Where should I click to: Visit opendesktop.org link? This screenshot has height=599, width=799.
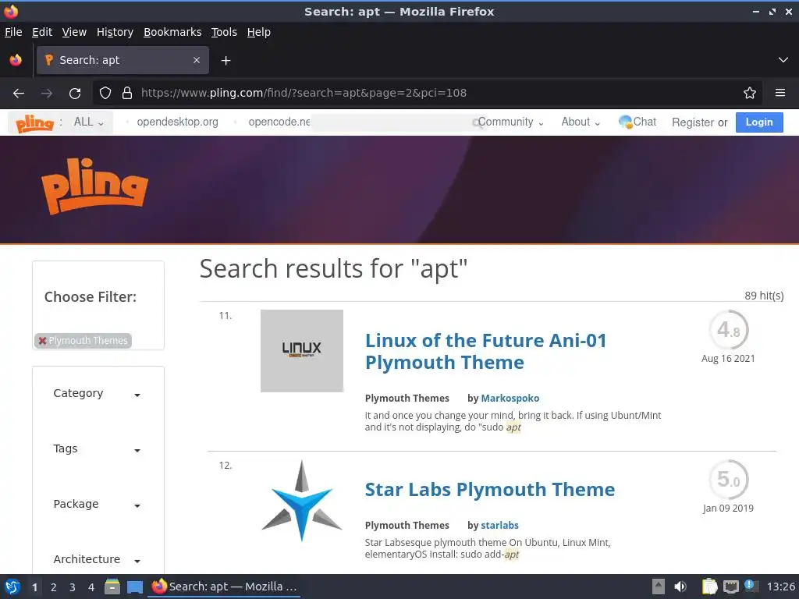(177, 122)
